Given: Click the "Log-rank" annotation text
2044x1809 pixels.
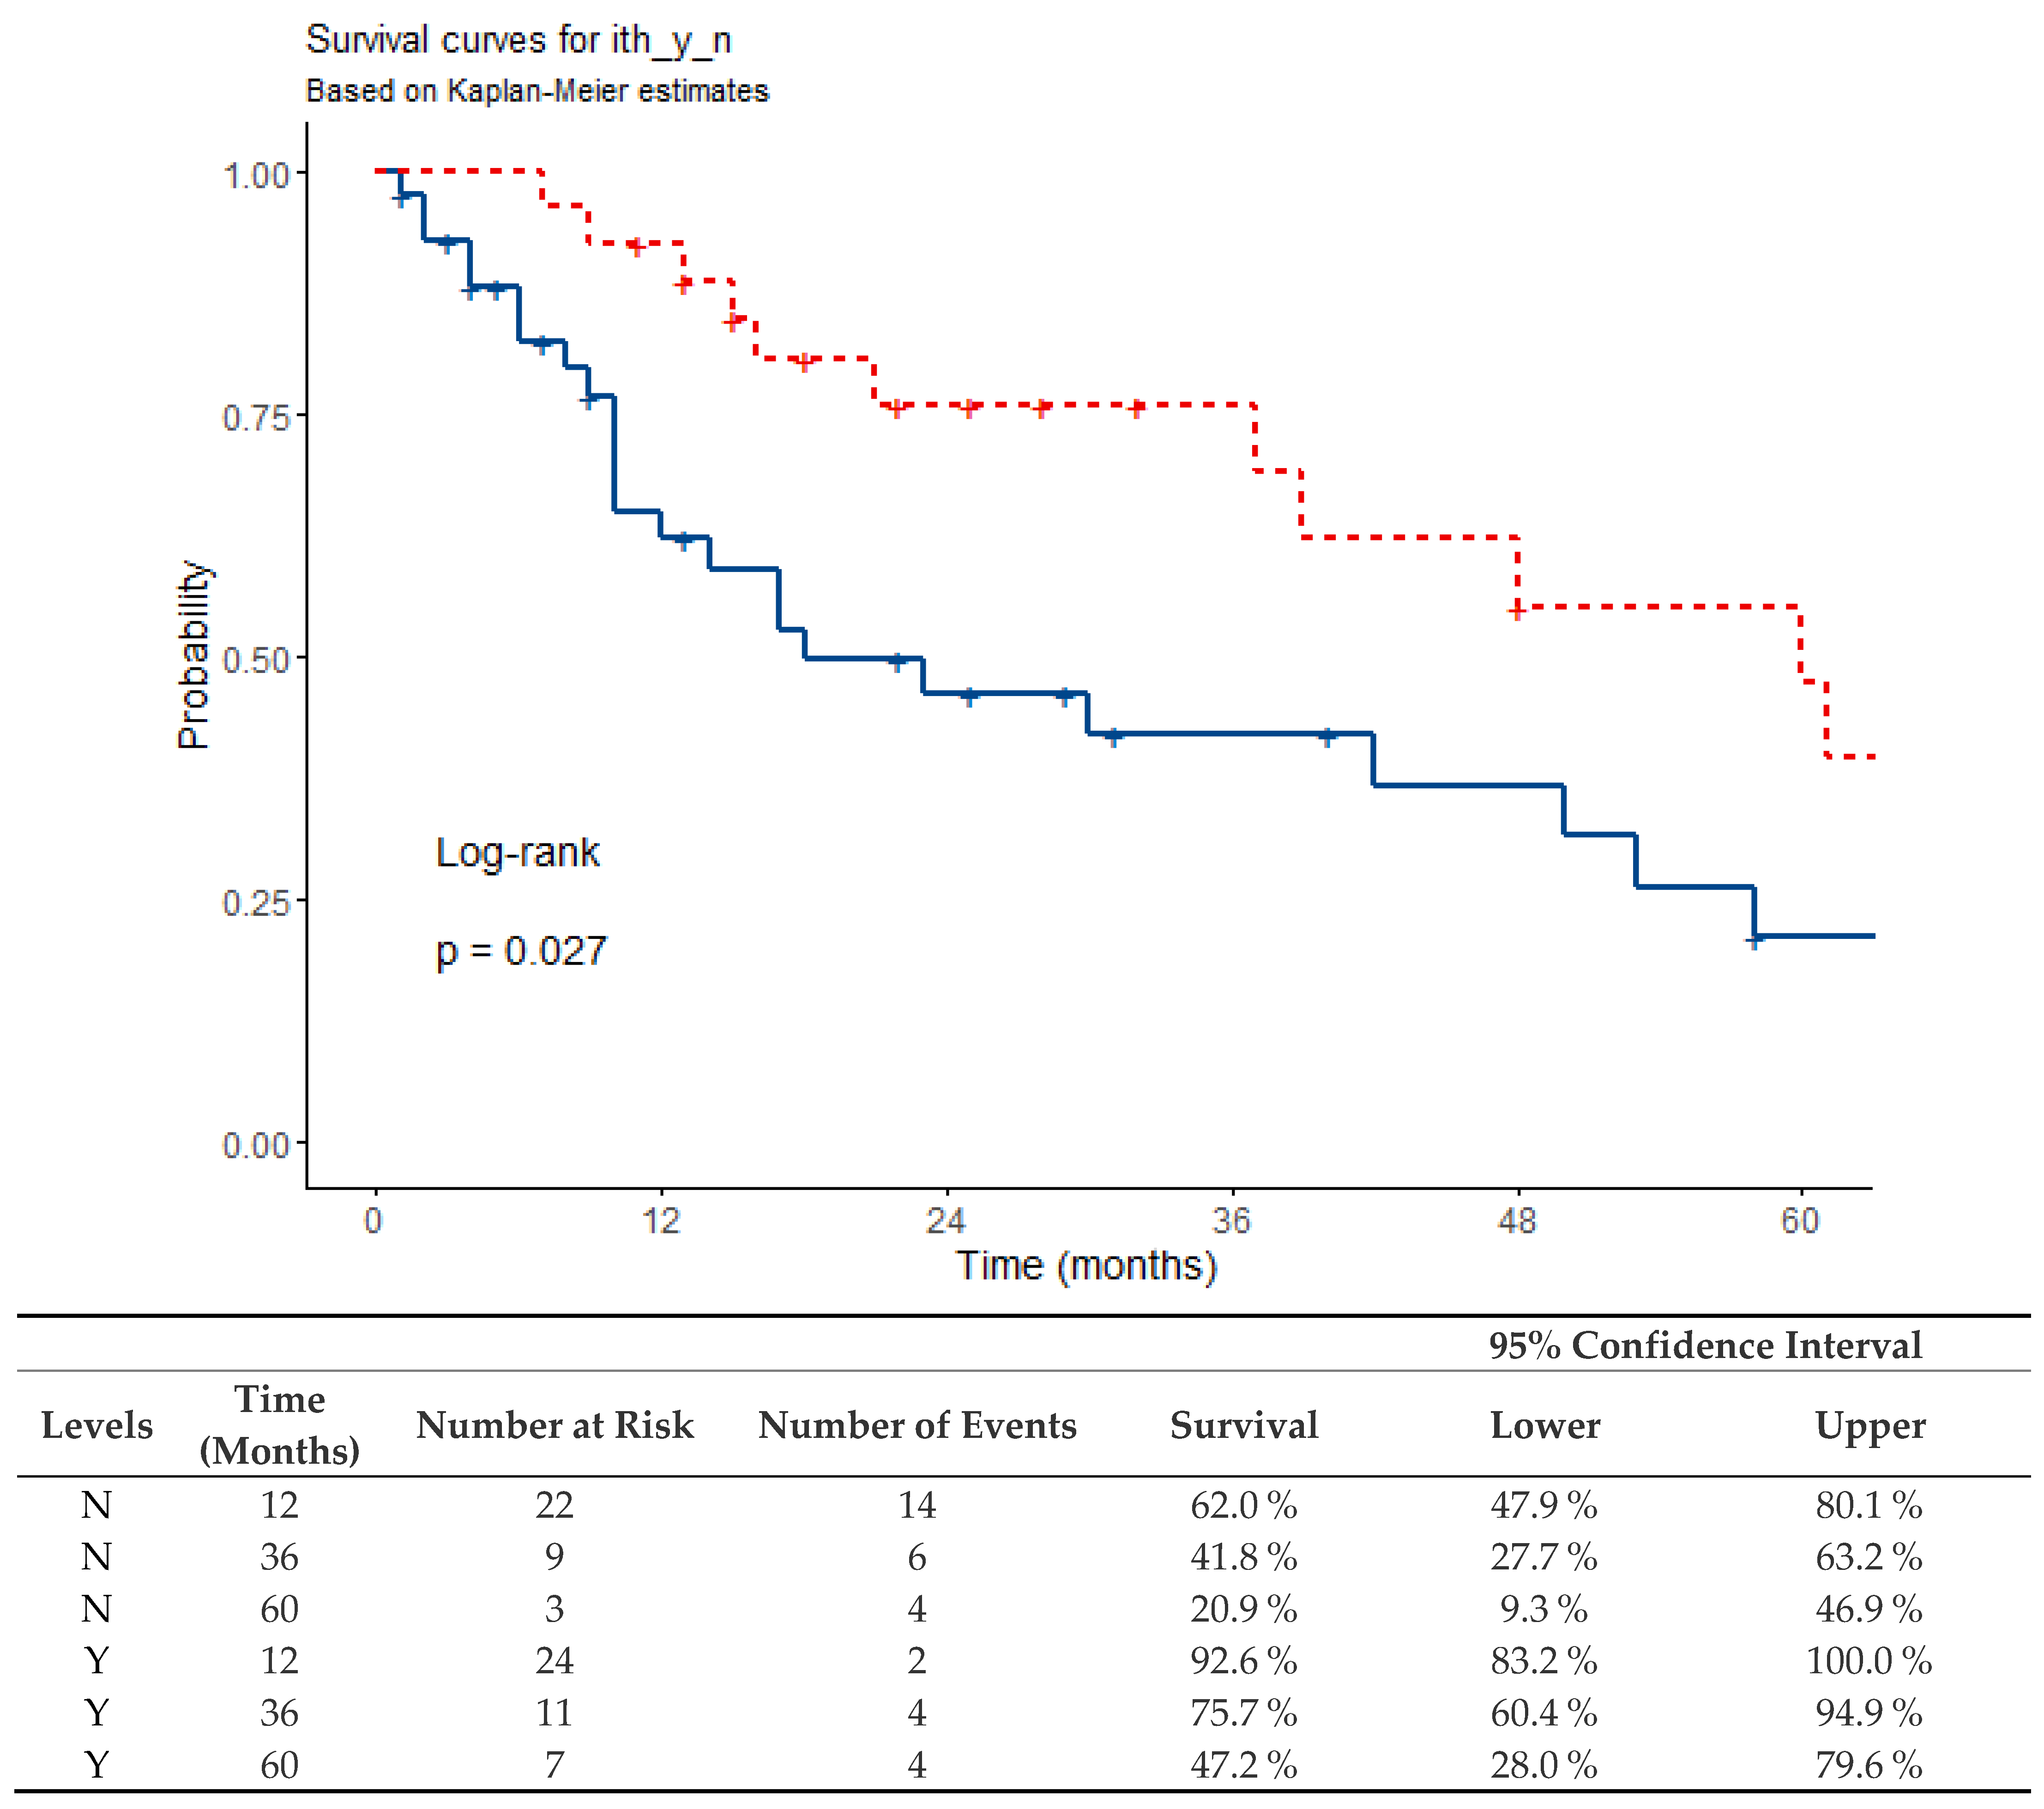Looking at the screenshot, I should (x=517, y=853).
